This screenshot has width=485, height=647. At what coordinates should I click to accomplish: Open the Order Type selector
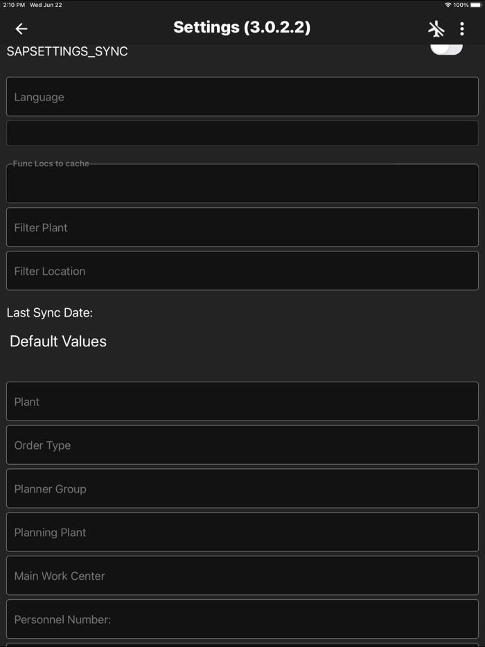tap(242, 445)
